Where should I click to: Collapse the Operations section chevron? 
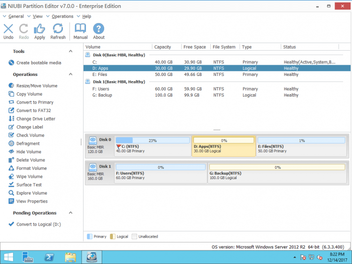point(71,75)
